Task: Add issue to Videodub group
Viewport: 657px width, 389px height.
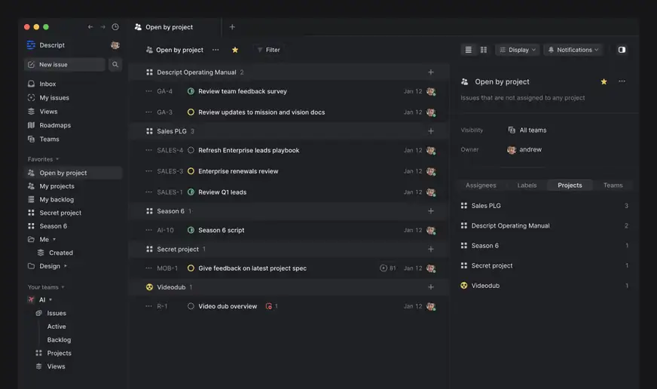Action: [431, 287]
